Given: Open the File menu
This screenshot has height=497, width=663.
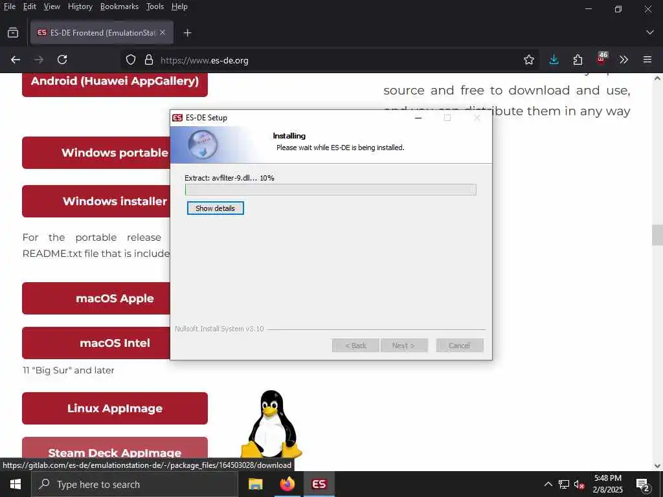Looking at the screenshot, I should (9, 6).
